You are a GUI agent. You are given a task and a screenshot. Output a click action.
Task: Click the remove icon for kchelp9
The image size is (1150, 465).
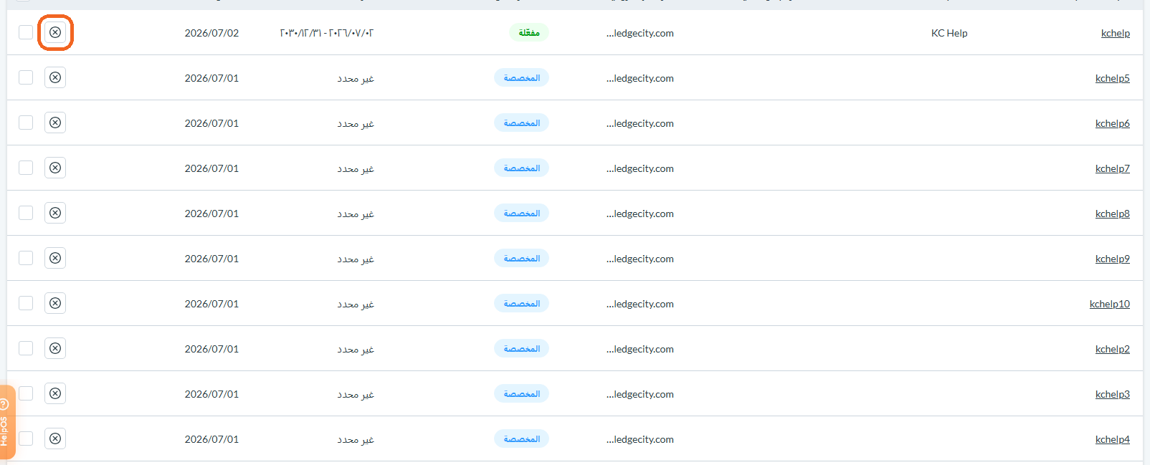55,258
